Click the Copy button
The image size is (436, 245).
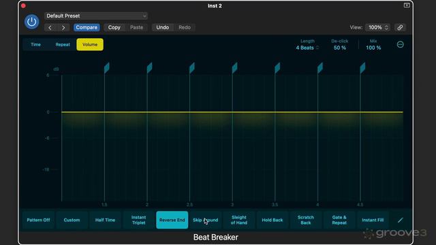coord(114,27)
